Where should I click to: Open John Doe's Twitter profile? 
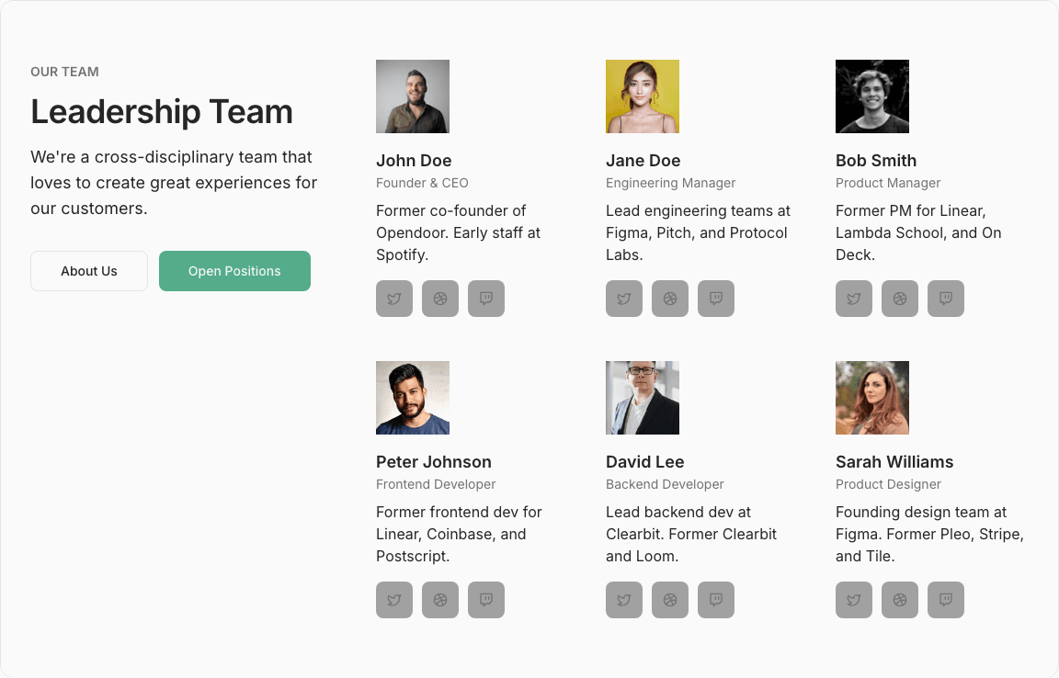coord(393,298)
